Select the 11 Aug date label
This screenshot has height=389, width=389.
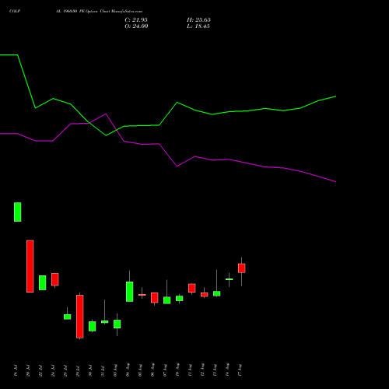pyautogui.click(x=190, y=370)
